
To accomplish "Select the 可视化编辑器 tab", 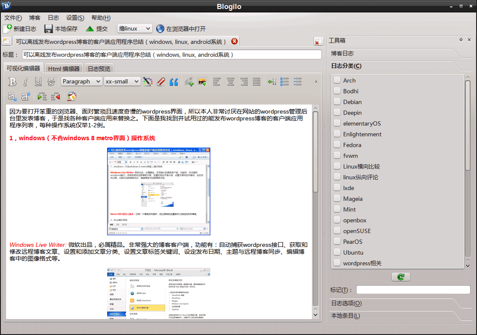I will click(x=23, y=68).
